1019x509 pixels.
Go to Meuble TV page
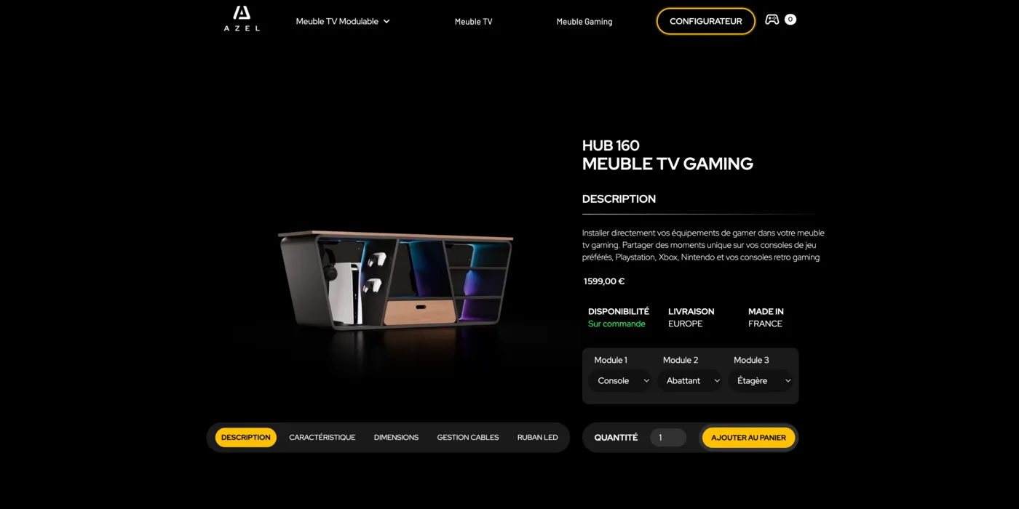(473, 22)
